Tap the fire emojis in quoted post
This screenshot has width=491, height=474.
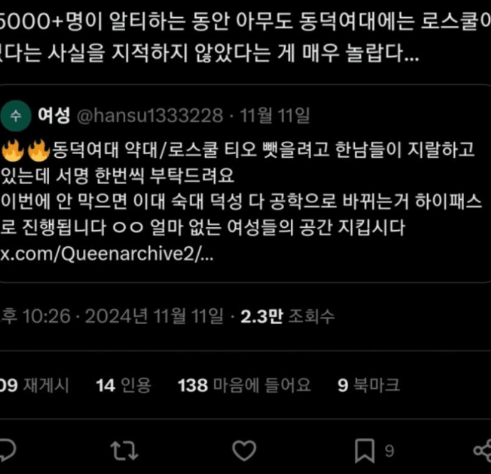pyautogui.click(x=26, y=150)
